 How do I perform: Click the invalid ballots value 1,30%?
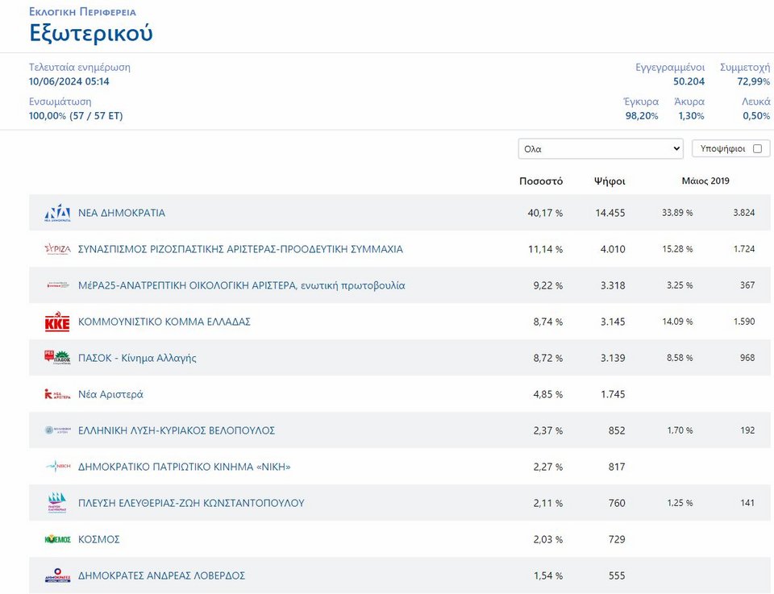(x=691, y=116)
